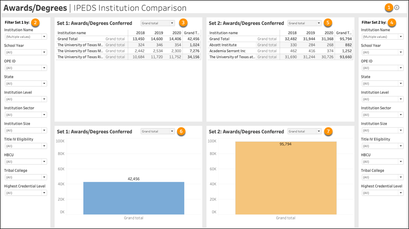This screenshot has height=229, width=409.
Task: Open Set 1 bar chart Grand total dropdown
Action: point(157,131)
